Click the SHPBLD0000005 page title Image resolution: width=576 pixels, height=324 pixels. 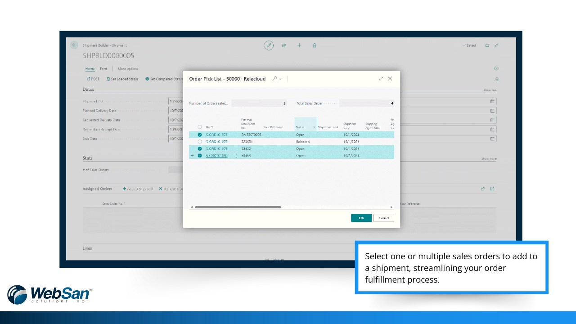[x=108, y=56]
